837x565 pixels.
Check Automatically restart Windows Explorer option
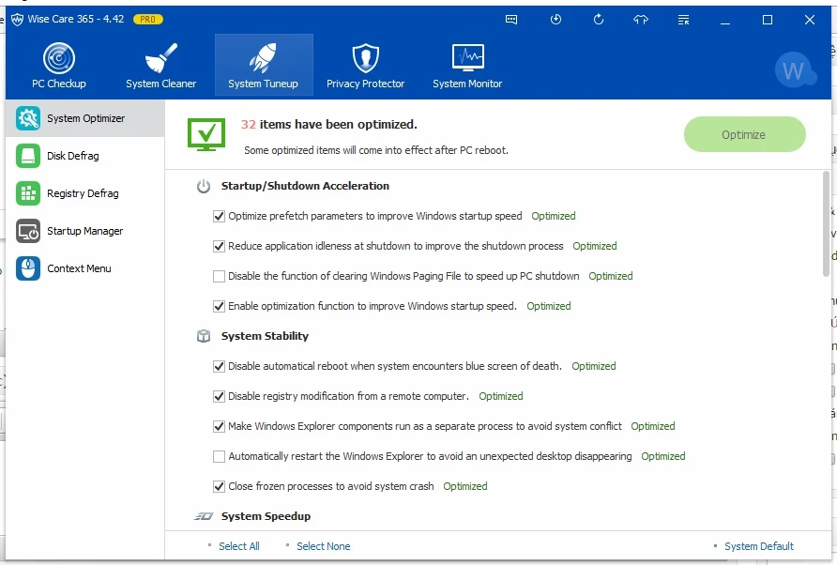220,456
